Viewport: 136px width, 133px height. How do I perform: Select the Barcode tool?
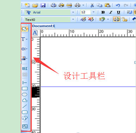(x=23, y=49)
